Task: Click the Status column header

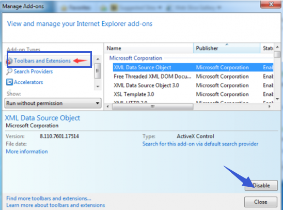Action: 267,48
